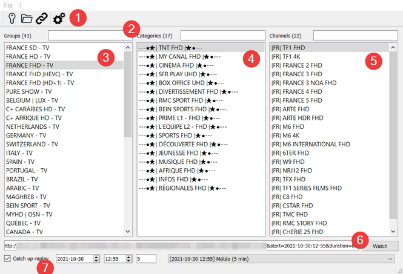The width and height of the screenshot is (403, 274).
Task: Click the Watch button
Action: 380,246
